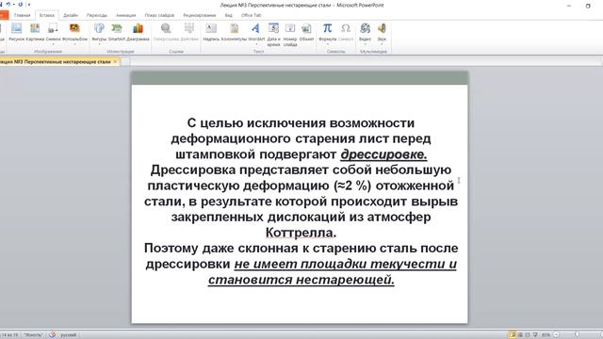603x339 pixels.
Task: Switch to Normal view in status bar
Action: 513,335
